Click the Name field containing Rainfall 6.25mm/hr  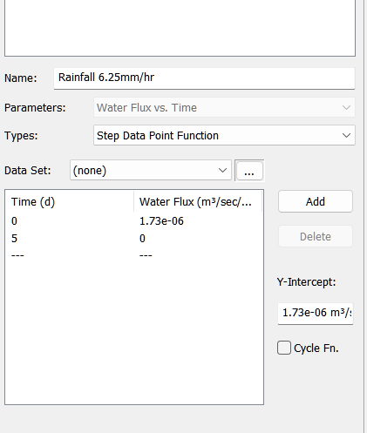point(204,78)
